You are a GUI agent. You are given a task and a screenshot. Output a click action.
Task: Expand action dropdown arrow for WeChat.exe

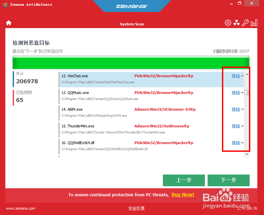242,76
